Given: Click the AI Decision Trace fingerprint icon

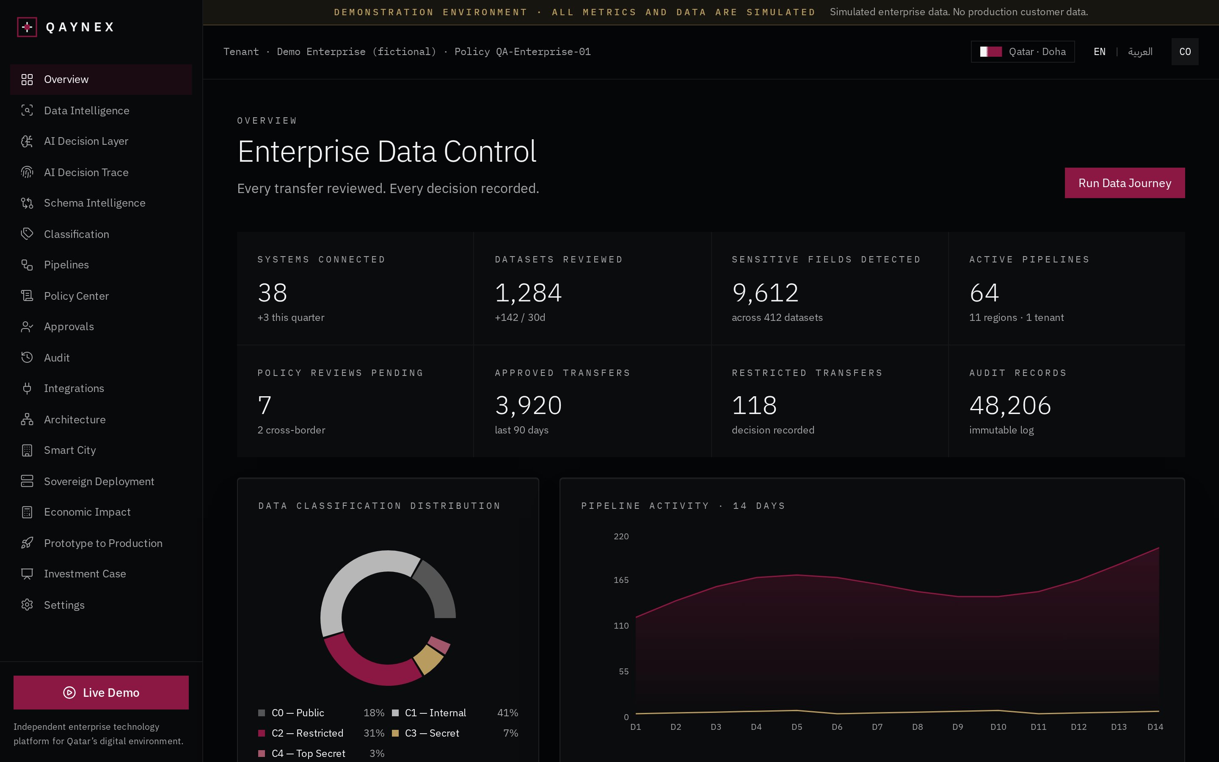Looking at the screenshot, I should (27, 172).
